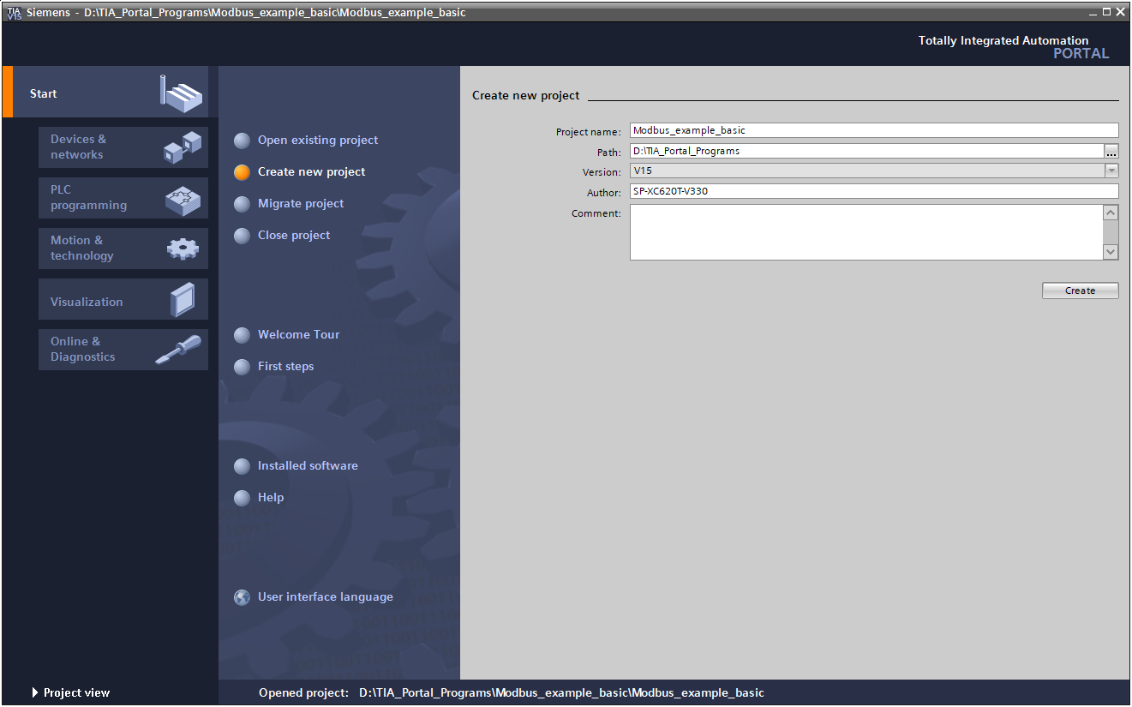Click the User interface language globe icon
Image resolution: width=1132 pixels, height=707 pixels.
click(x=243, y=597)
